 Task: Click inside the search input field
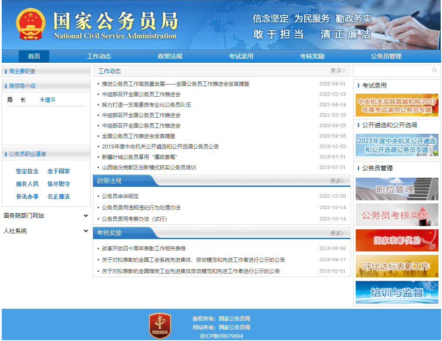coord(392,71)
